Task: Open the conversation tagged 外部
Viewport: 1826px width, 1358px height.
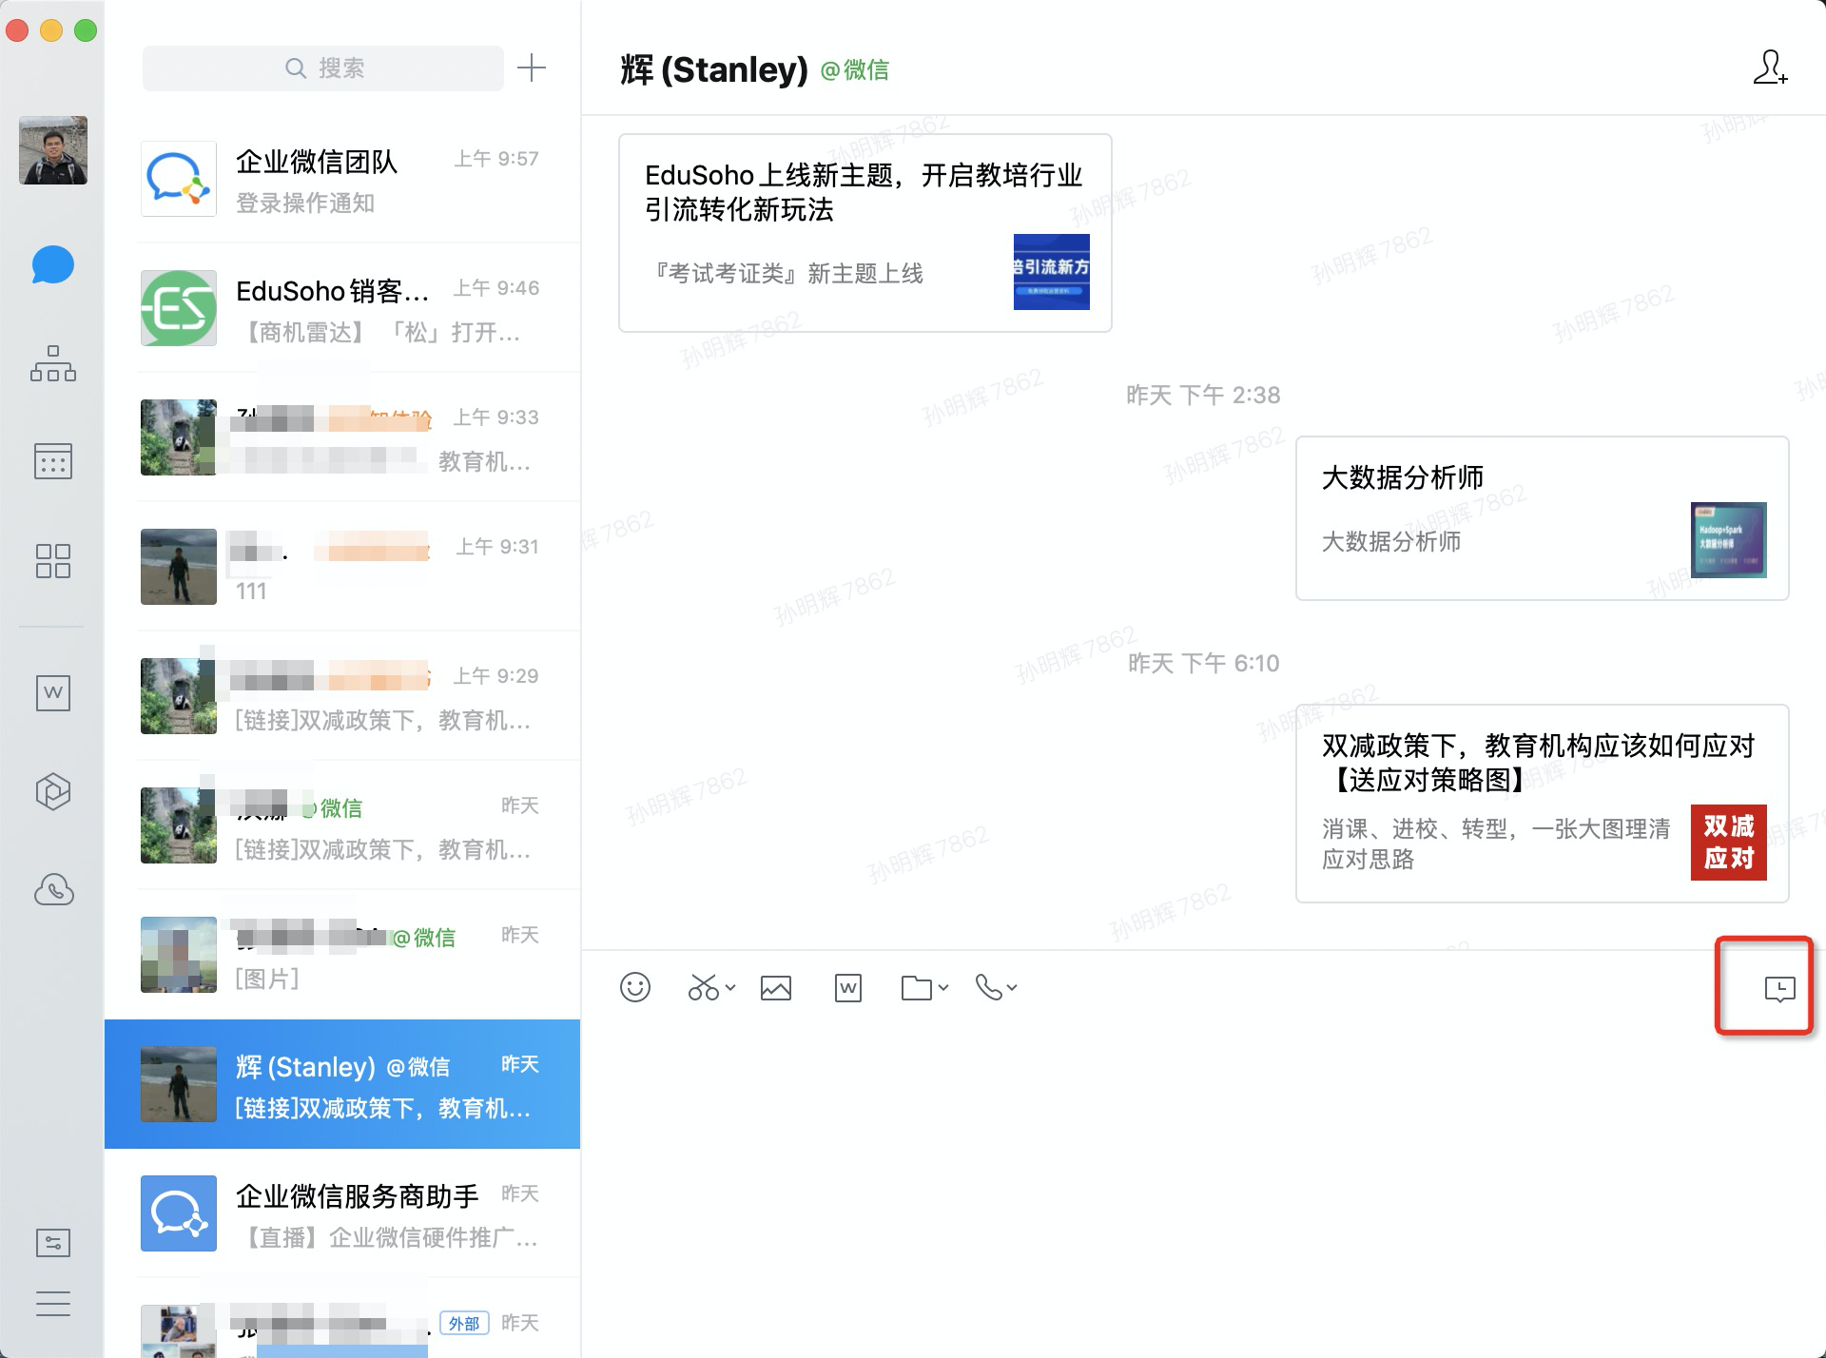Action: click(x=342, y=1320)
